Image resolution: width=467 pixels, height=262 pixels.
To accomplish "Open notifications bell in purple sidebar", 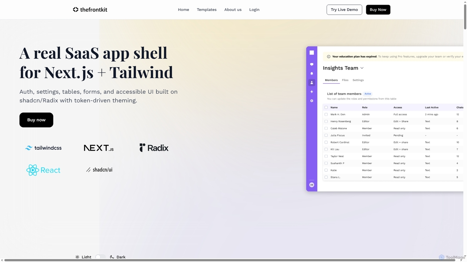I will (312, 74).
